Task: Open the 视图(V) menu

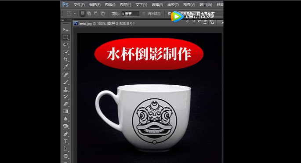Action: pyautogui.click(x=189, y=4)
